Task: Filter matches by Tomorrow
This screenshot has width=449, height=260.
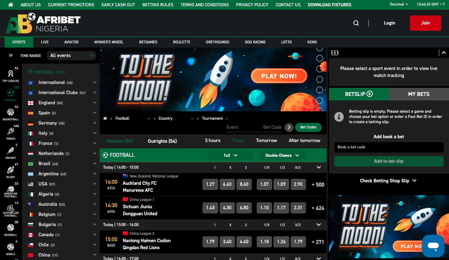Action: pos(266,141)
